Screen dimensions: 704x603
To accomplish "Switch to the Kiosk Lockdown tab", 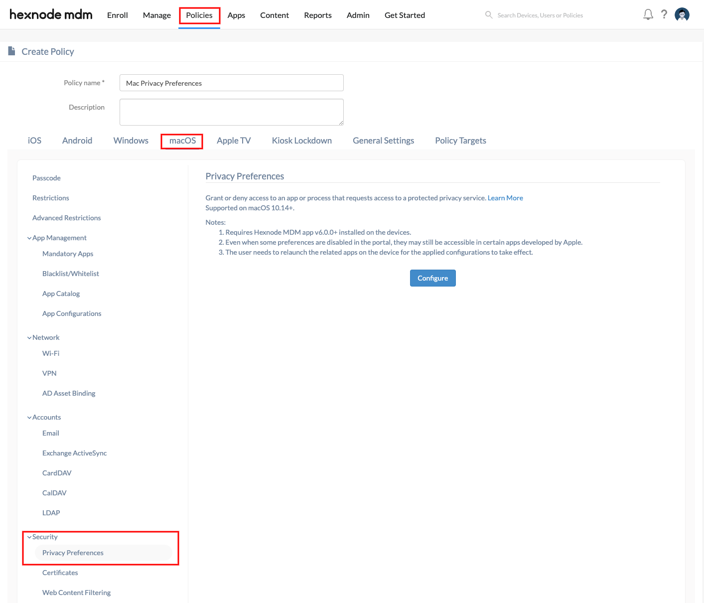I will (302, 141).
